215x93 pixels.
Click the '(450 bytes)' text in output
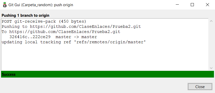[73, 21]
